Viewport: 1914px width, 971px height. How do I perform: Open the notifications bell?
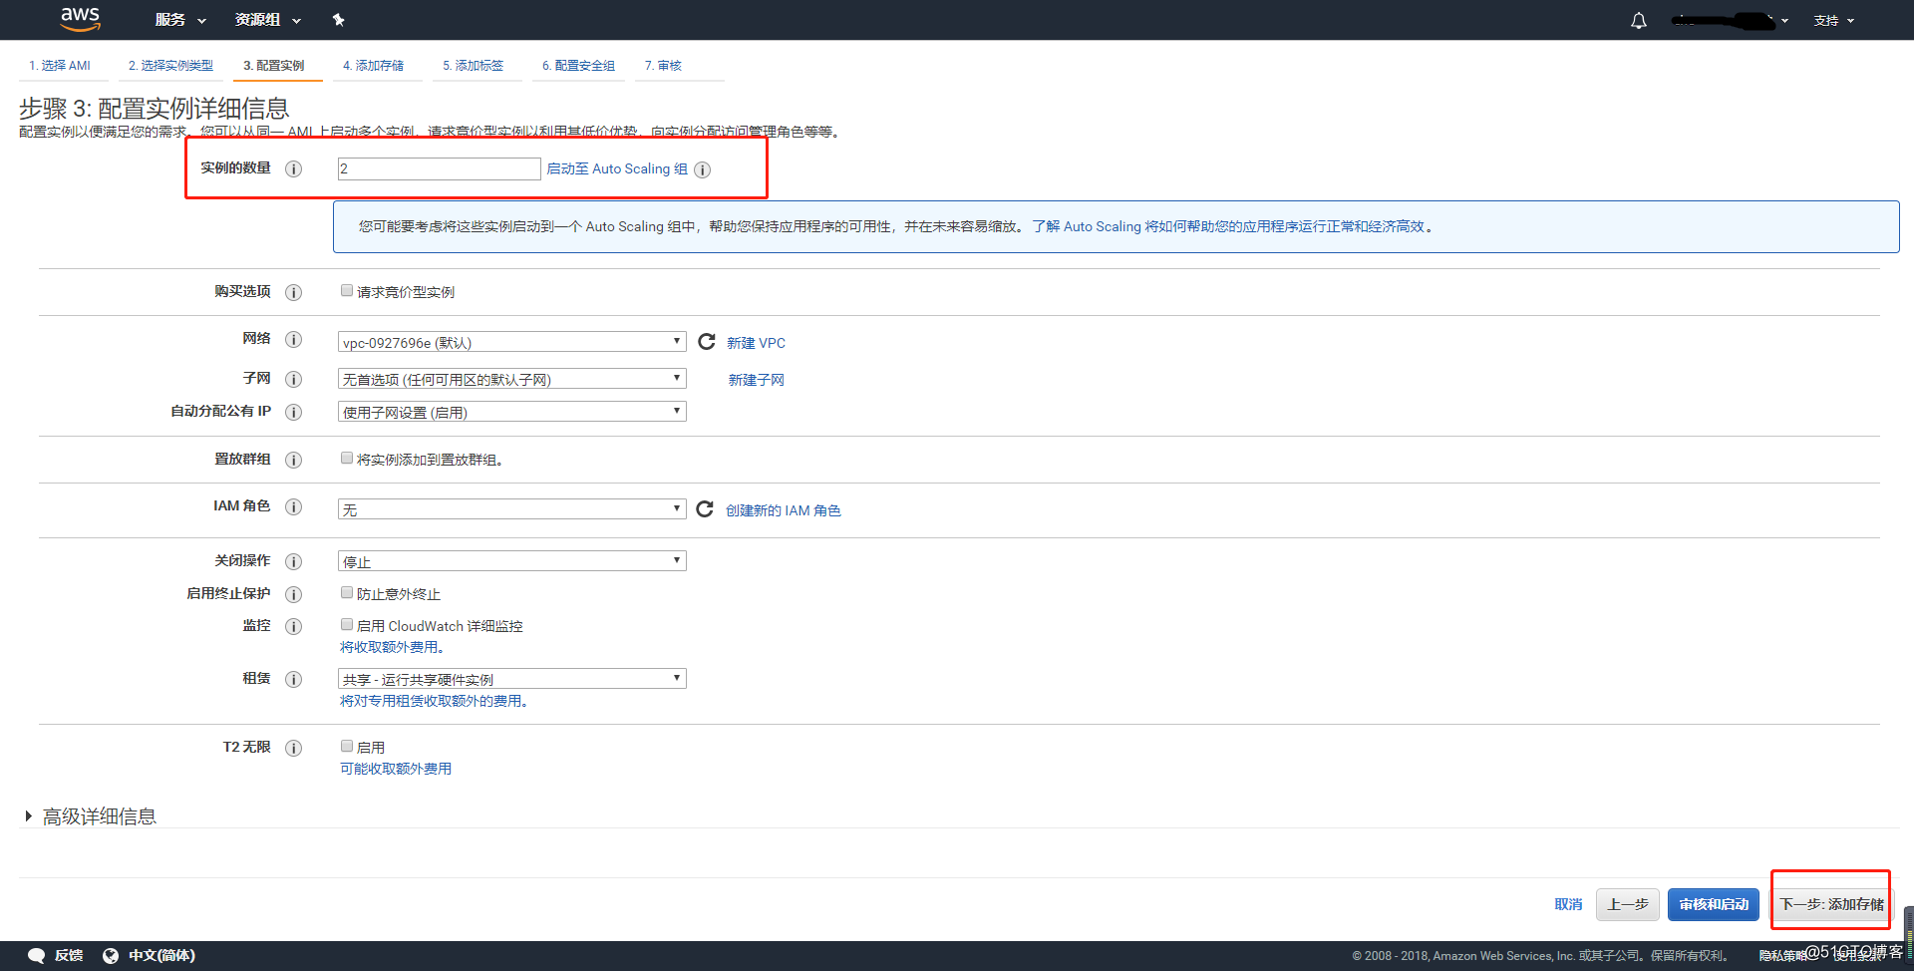click(1639, 20)
